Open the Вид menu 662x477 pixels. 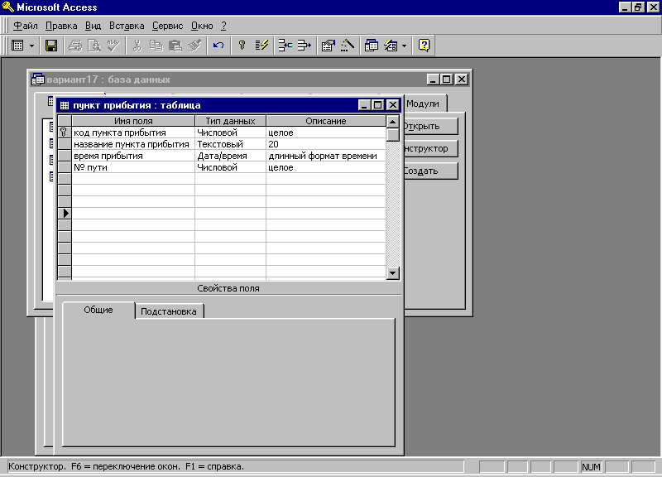pyautogui.click(x=93, y=26)
